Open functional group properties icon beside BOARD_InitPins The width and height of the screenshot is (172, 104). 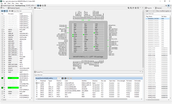point(38,6)
